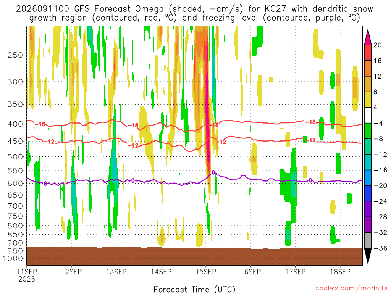The height and width of the screenshot is (293, 391).
Task: Click the gray swatch between -32 and -36
Action: 368,240
